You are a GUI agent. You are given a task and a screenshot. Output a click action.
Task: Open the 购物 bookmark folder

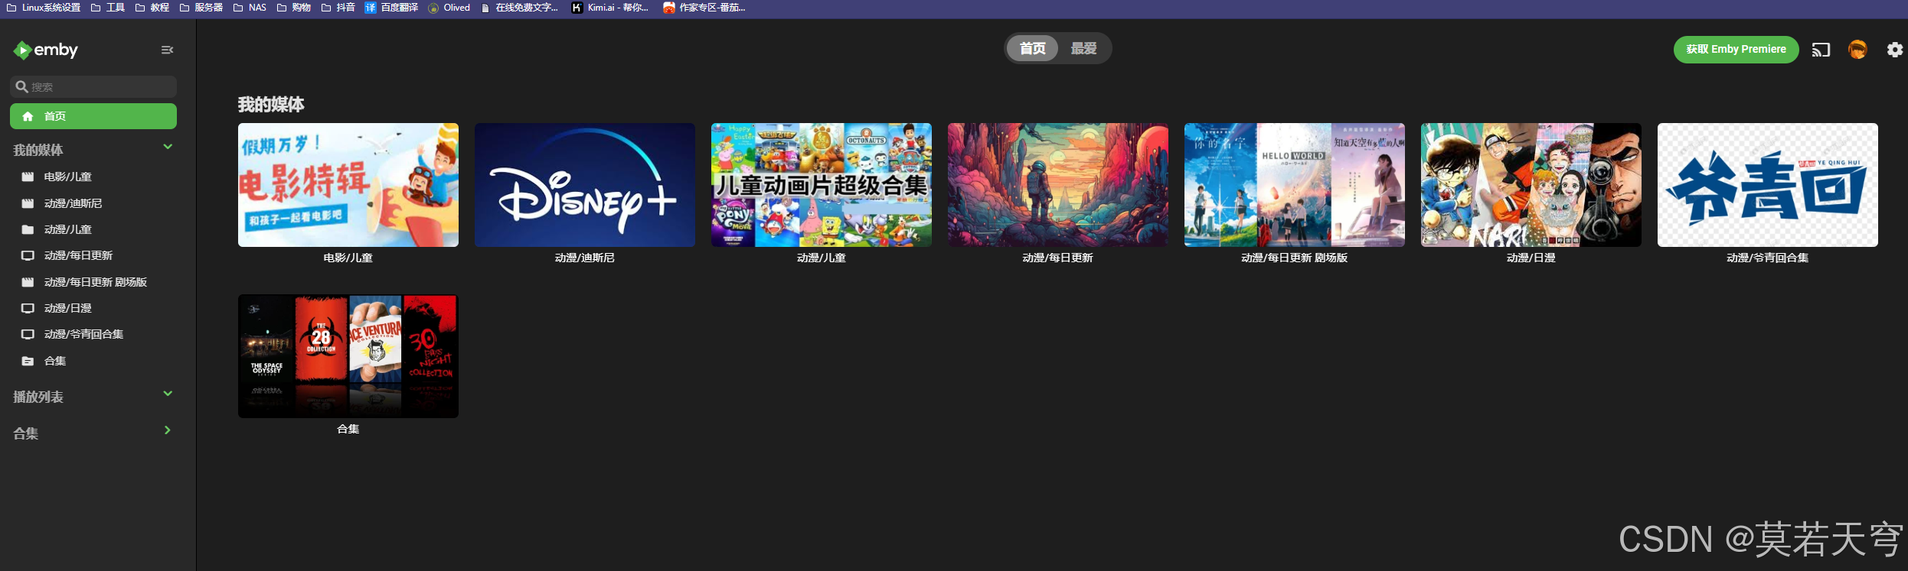294,8
